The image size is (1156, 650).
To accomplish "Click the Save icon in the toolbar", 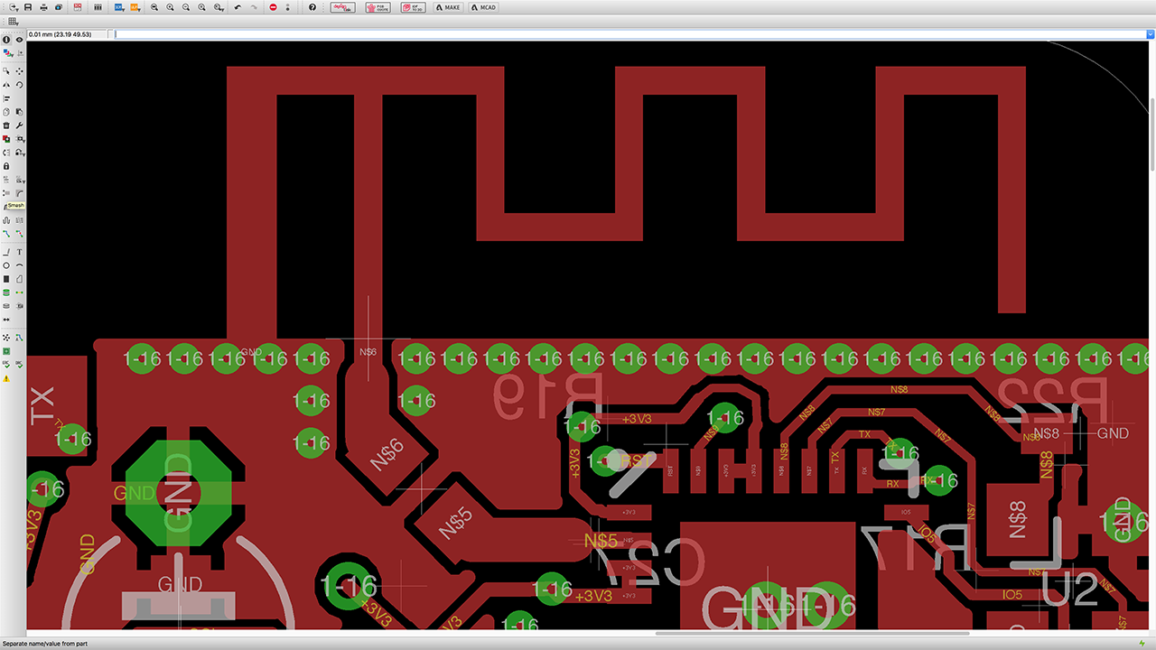I will coord(29,7).
